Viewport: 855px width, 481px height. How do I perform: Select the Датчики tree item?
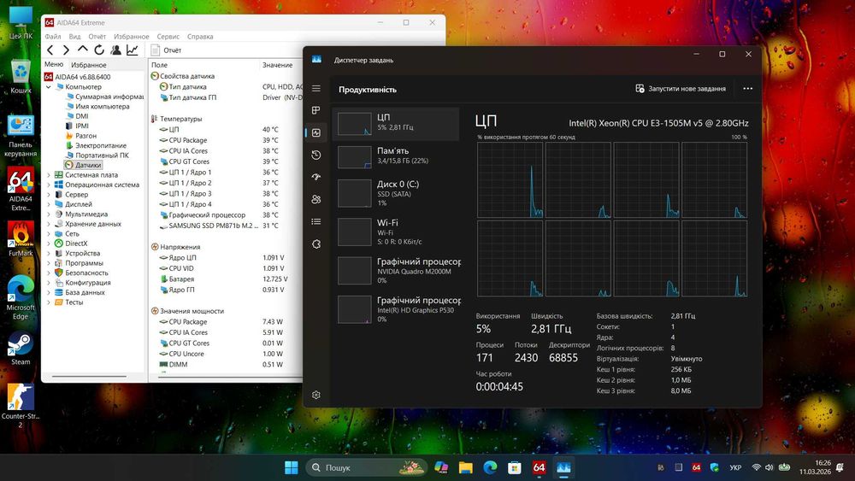click(x=83, y=165)
